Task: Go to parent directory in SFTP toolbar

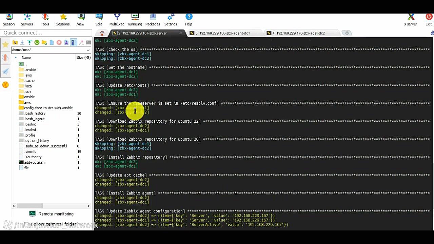Action: click(x=15, y=42)
